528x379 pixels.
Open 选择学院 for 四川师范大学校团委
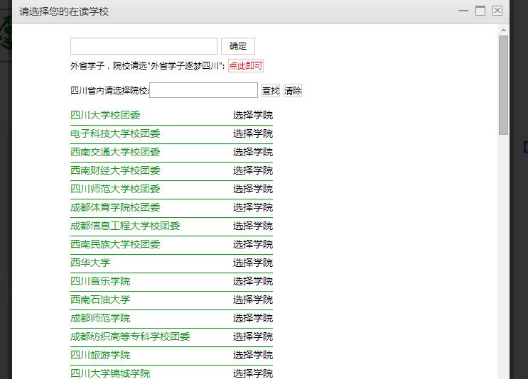tap(252, 189)
